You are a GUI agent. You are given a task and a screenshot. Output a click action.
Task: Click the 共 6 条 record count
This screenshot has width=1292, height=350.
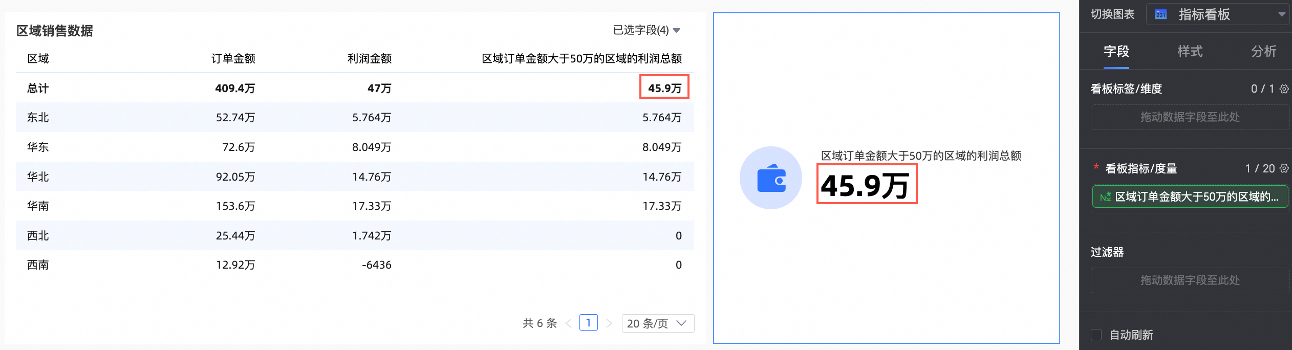pyautogui.click(x=540, y=323)
